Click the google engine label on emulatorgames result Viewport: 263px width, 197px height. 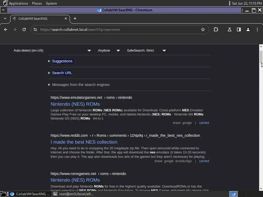tap(187, 123)
